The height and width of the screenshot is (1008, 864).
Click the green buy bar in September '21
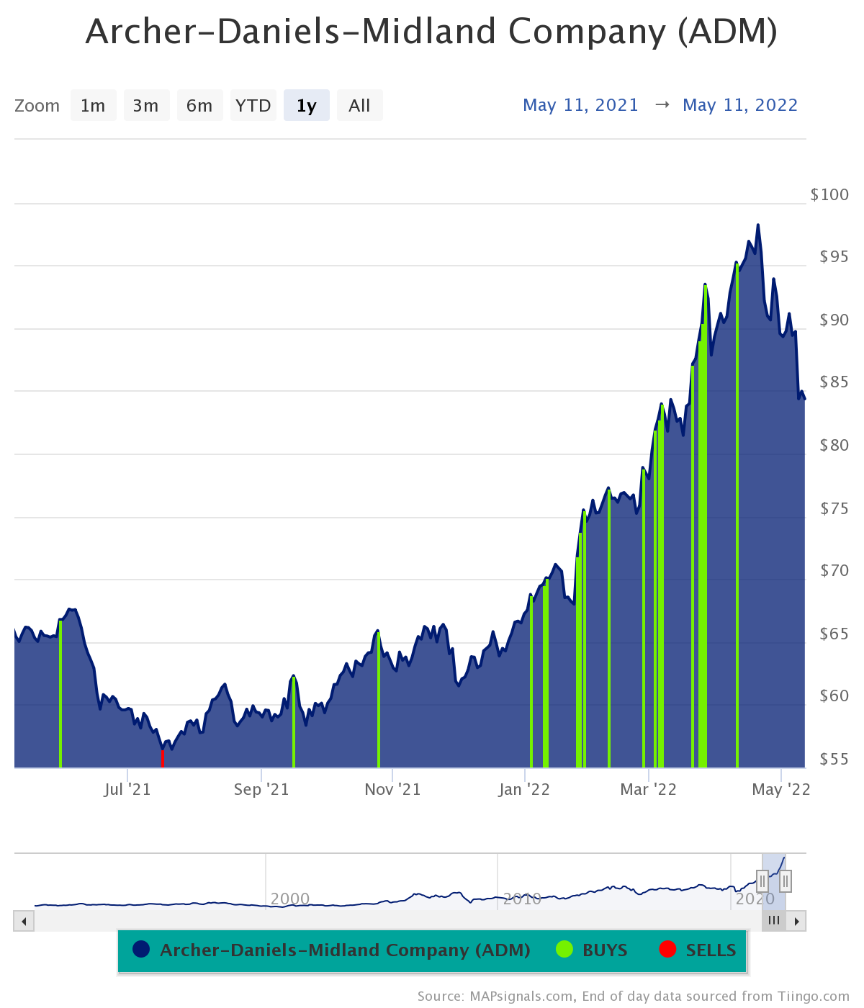click(293, 722)
